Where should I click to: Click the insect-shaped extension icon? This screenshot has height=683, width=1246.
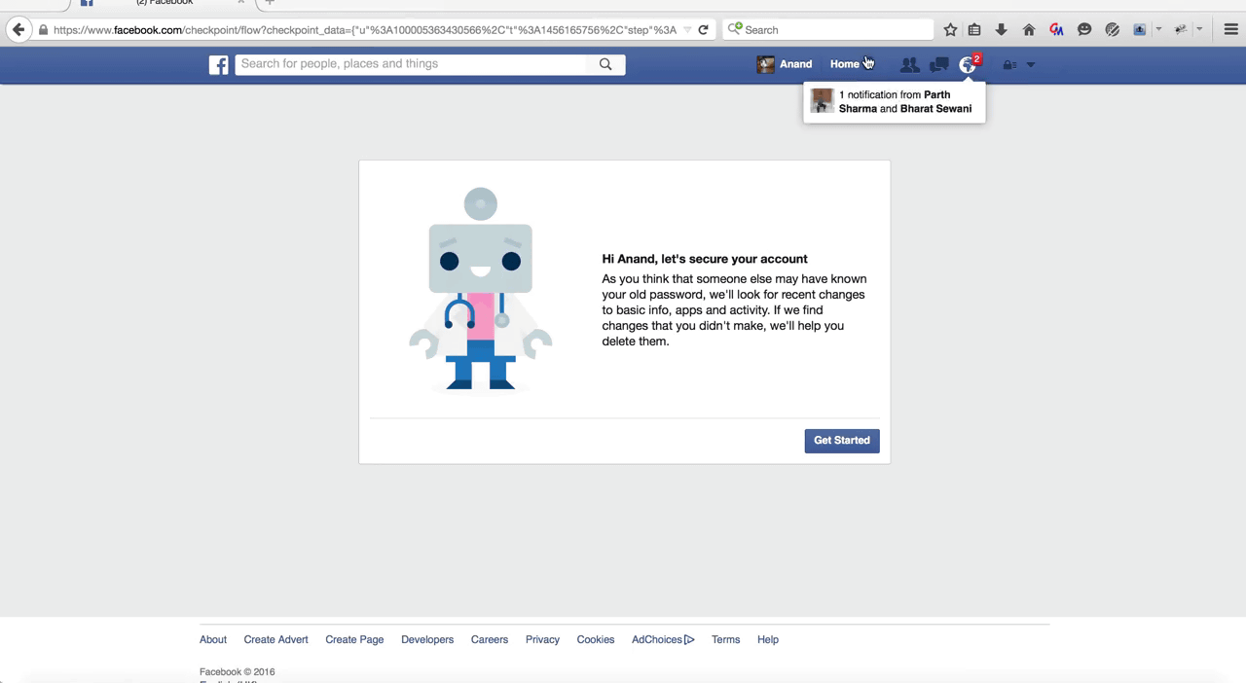point(1181,30)
